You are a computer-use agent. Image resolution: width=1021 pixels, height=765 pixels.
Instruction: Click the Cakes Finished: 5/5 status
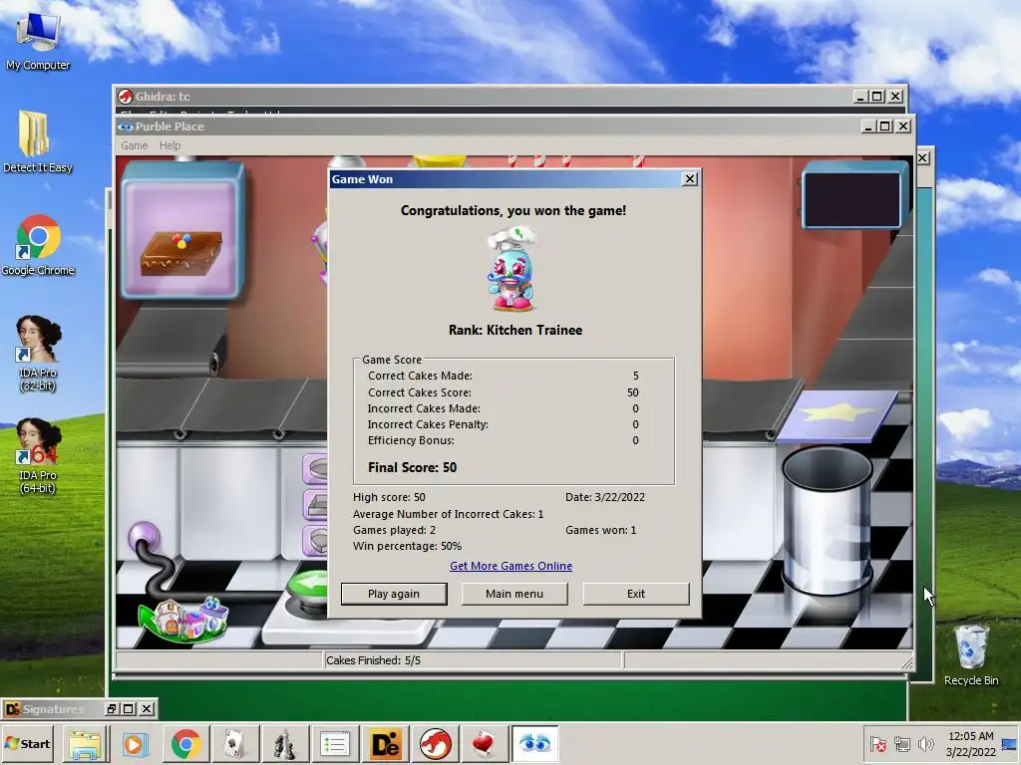(x=373, y=660)
